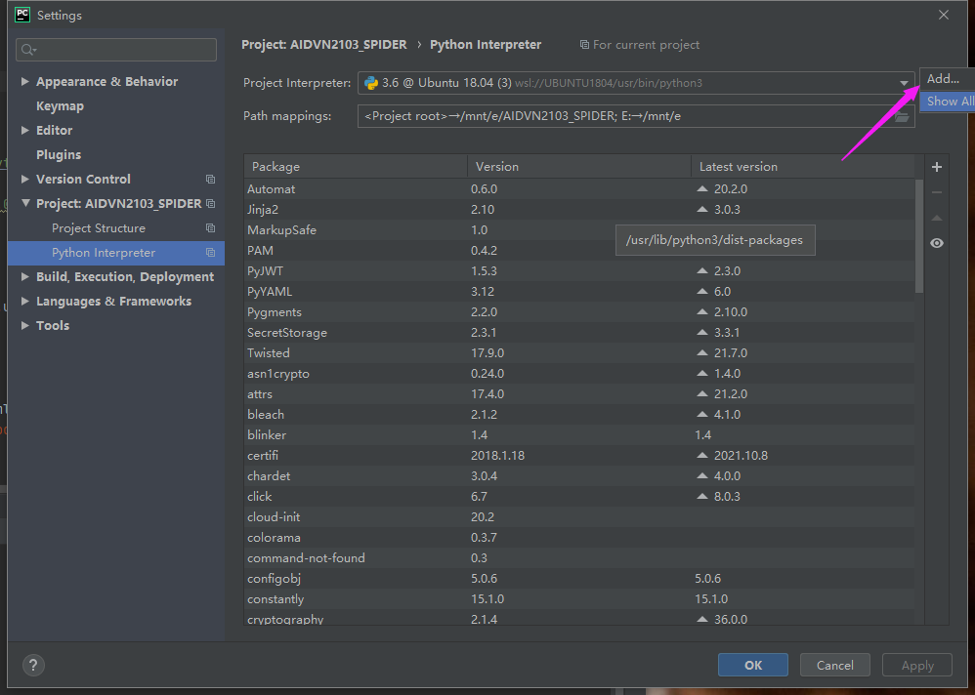This screenshot has height=695, width=975.
Task: Remove selected package using the minus icon
Action: [x=936, y=191]
